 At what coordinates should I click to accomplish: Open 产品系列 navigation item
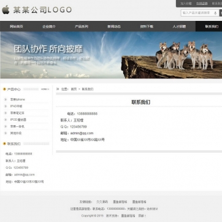pos(82,26)
